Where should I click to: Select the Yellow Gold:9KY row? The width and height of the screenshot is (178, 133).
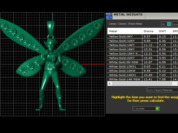click(143, 37)
